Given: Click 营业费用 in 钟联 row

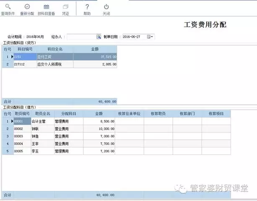Looking at the screenshot, I should [69, 129].
